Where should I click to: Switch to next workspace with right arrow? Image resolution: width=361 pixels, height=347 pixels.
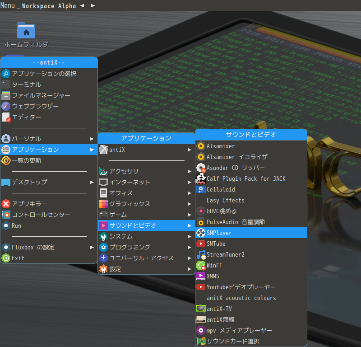pyautogui.click(x=93, y=6)
